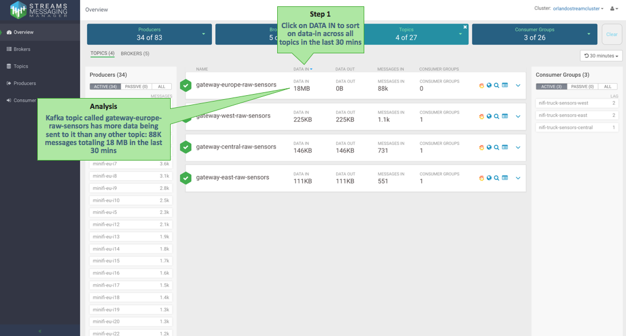Image resolution: width=626 pixels, height=336 pixels.
Task: Open Producers in the left sidebar
Action: [25, 83]
